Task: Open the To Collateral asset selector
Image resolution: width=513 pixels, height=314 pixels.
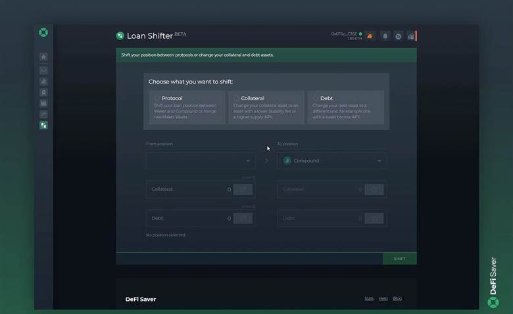Action: tap(374, 189)
